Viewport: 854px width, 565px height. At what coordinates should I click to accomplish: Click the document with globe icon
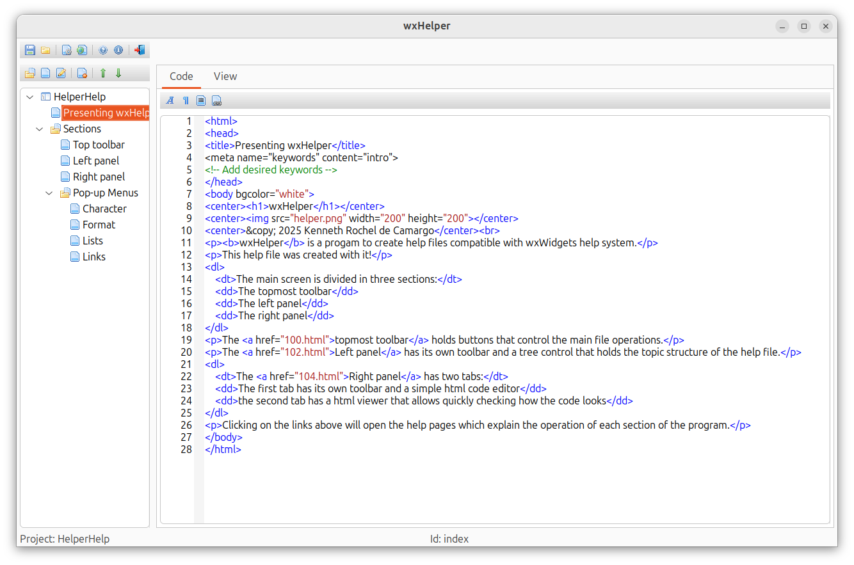[82, 50]
